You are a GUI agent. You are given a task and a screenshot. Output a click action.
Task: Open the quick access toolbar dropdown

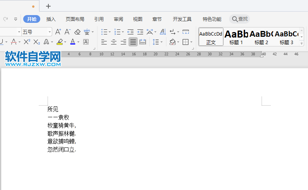[15, 19]
